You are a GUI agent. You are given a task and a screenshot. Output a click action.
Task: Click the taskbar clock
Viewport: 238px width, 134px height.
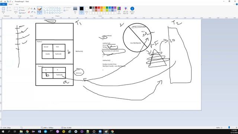point(234,131)
